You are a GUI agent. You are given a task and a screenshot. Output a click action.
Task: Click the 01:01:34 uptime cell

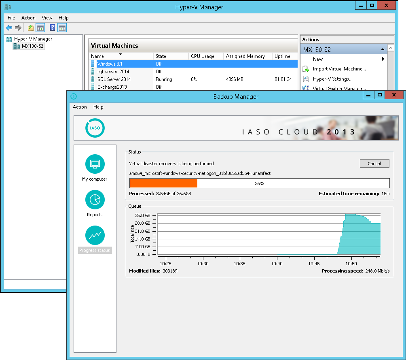point(283,79)
